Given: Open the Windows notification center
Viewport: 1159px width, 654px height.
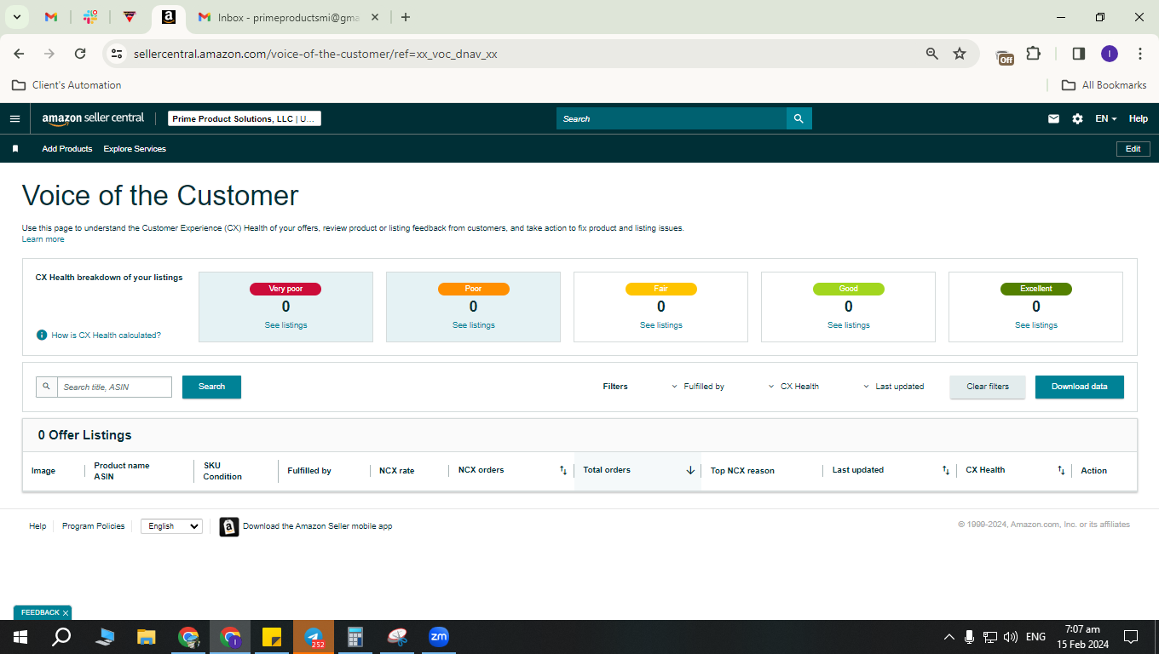Looking at the screenshot, I should pos(1131,637).
